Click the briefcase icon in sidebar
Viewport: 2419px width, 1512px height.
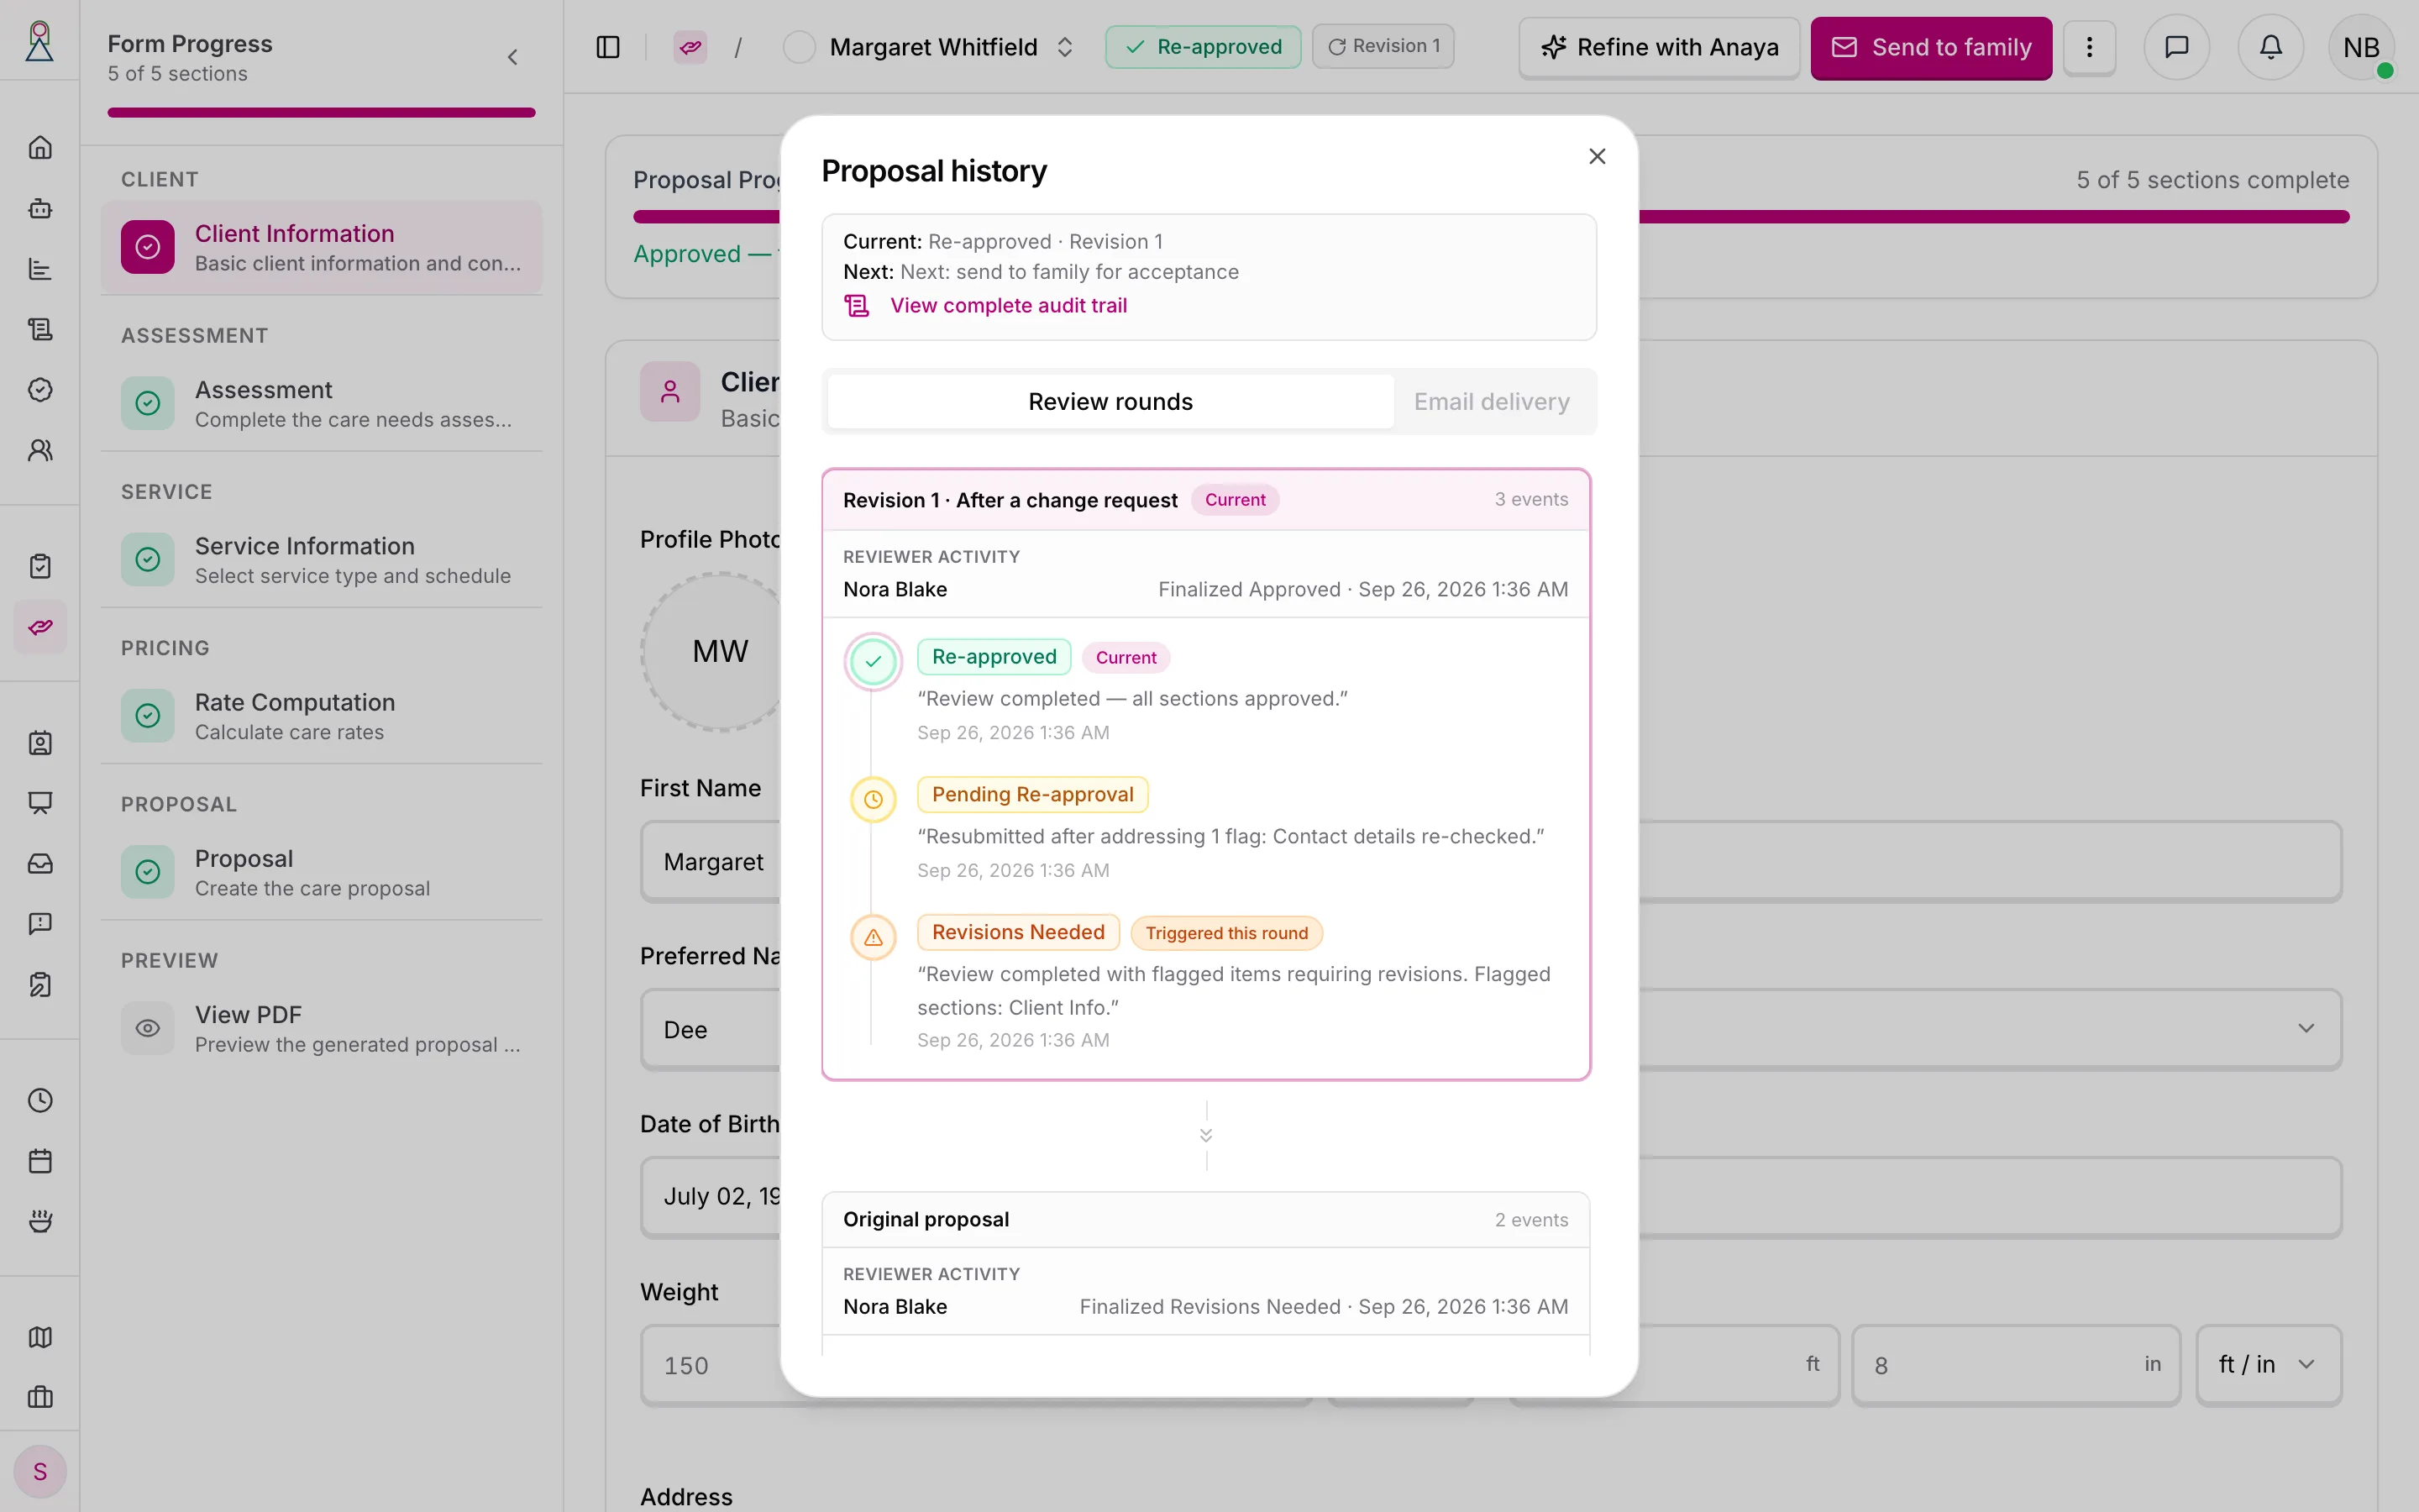coord(40,1397)
